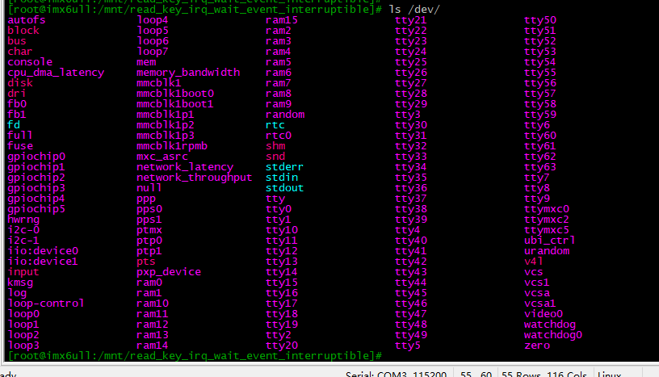Click the 'rtc0' device name
The height and width of the screenshot is (377, 659).
click(x=279, y=136)
